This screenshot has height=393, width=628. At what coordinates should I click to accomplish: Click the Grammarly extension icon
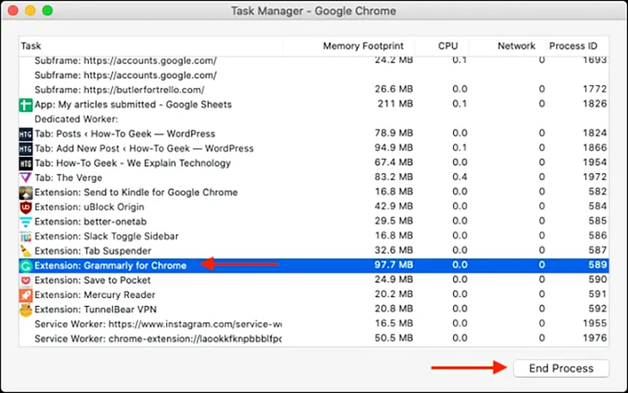coord(26,266)
